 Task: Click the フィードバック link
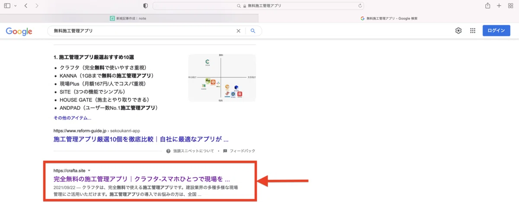[242, 151]
